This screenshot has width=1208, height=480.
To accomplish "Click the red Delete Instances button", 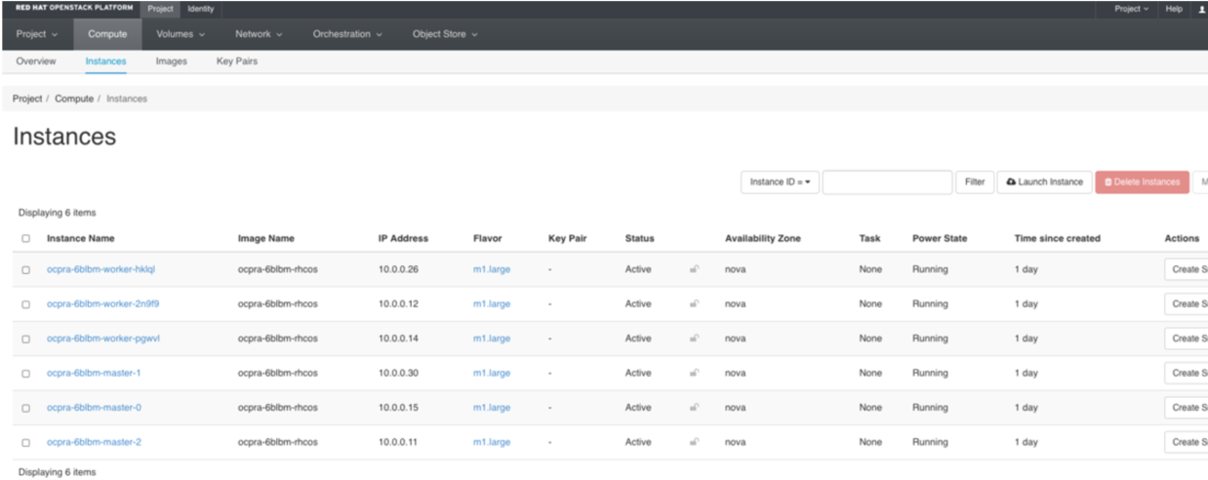I will (1142, 182).
